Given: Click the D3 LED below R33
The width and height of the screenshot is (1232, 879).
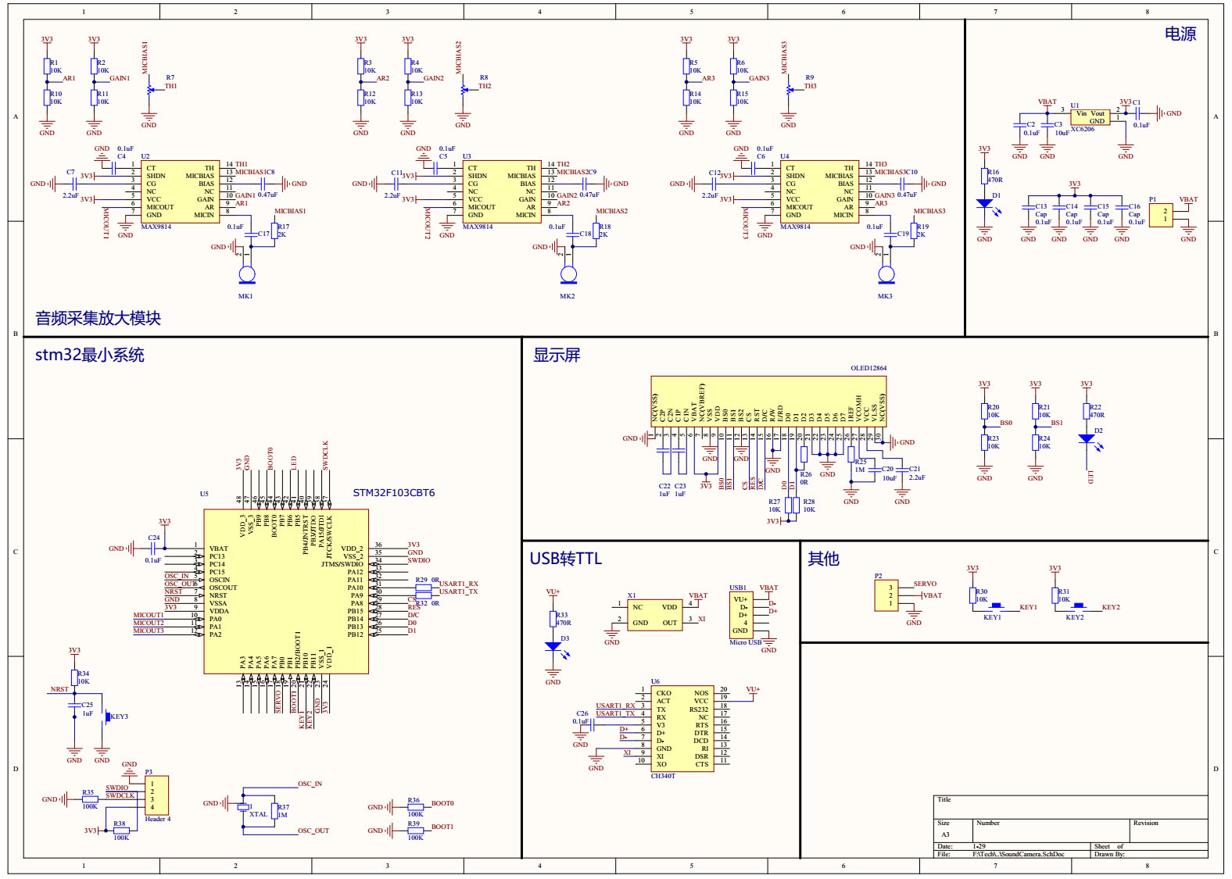Looking at the screenshot, I should pyautogui.click(x=553, y=647).
